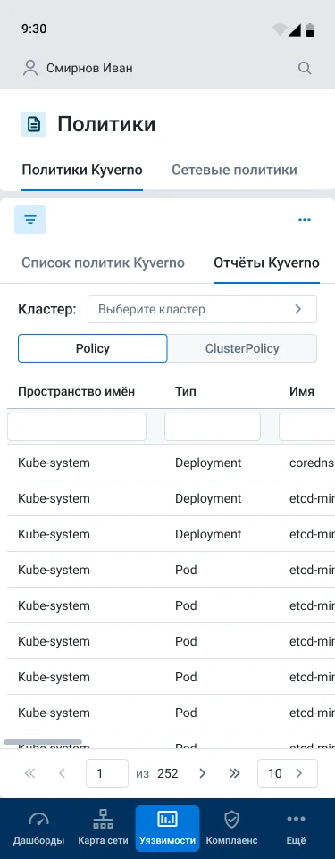Open Список политик Kyverno tab

103,263
